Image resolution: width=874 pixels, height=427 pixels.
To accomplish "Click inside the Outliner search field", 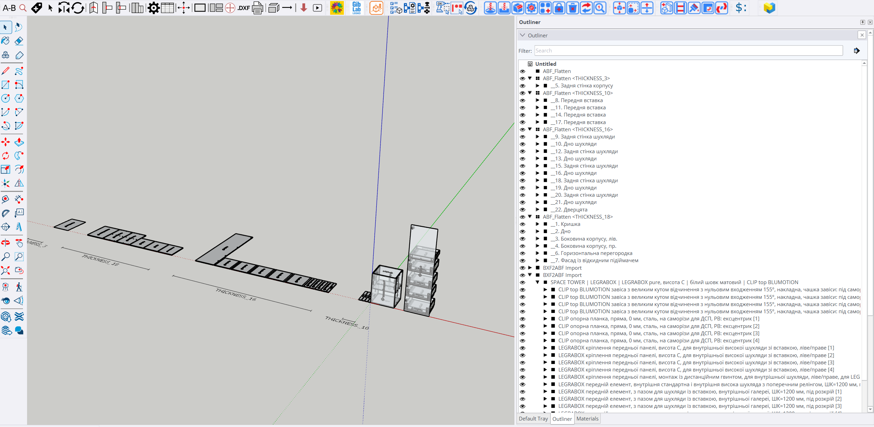I will pyautogui.click(x=685, y=50).
